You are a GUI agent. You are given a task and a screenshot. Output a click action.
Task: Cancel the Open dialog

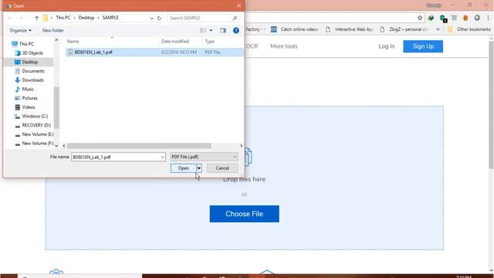(222, 168)
